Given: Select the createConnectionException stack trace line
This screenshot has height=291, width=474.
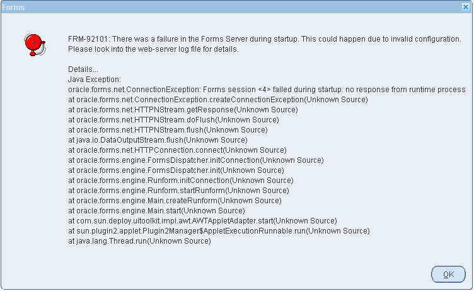Looking at the screenshot, I should point(217,100).
